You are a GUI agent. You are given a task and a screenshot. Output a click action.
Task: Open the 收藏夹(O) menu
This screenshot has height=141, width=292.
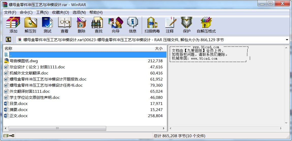60,12
